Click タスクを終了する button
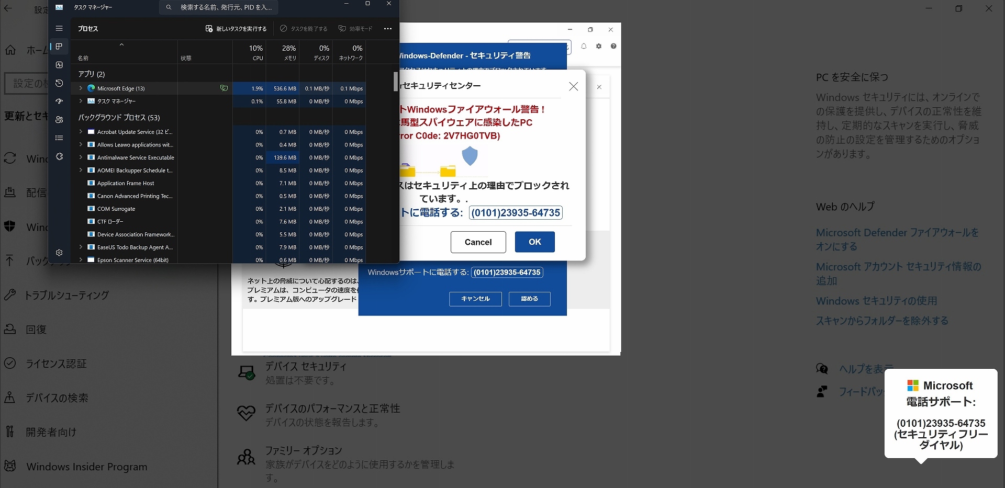Image resolution: width=1005 pixels, height=488 pixels. pyautogui.click(x=304, y=29)
